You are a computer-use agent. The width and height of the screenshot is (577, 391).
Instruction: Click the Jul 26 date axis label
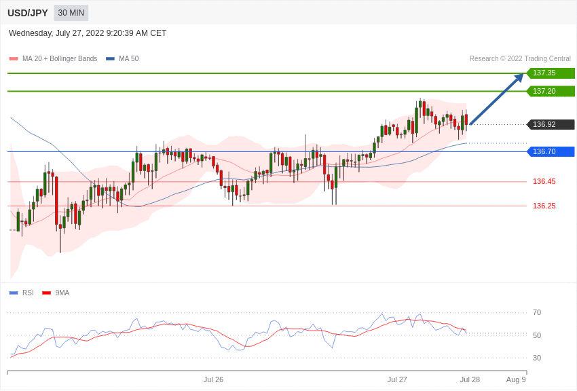[213, 379]
